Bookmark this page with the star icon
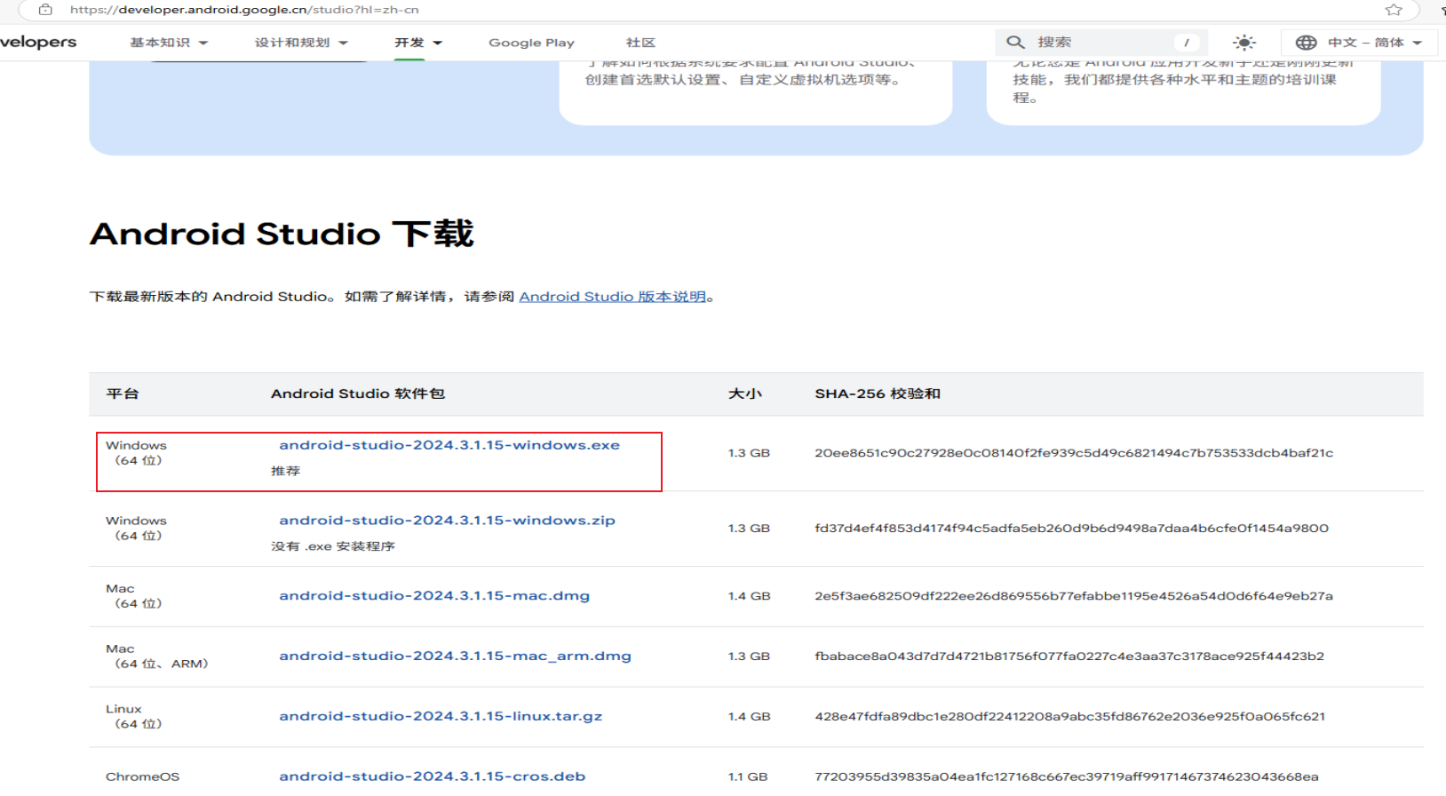 1394,10
